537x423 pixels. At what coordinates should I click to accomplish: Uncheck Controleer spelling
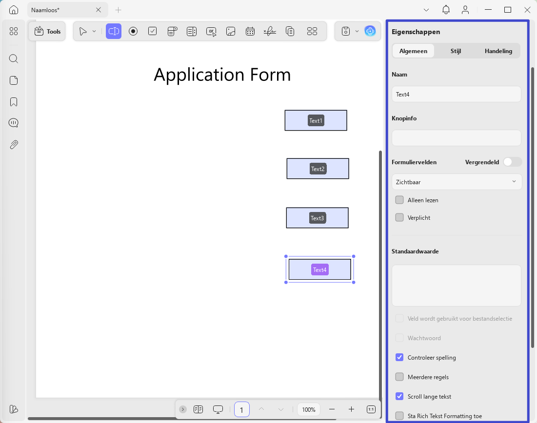point(399,357)
